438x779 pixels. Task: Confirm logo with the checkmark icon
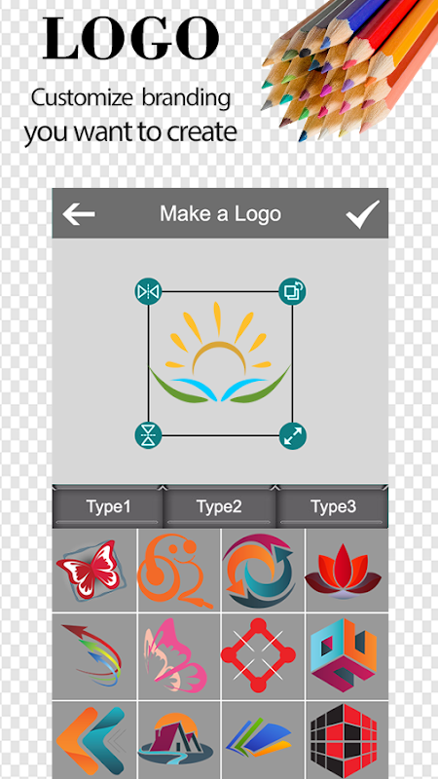363,213
